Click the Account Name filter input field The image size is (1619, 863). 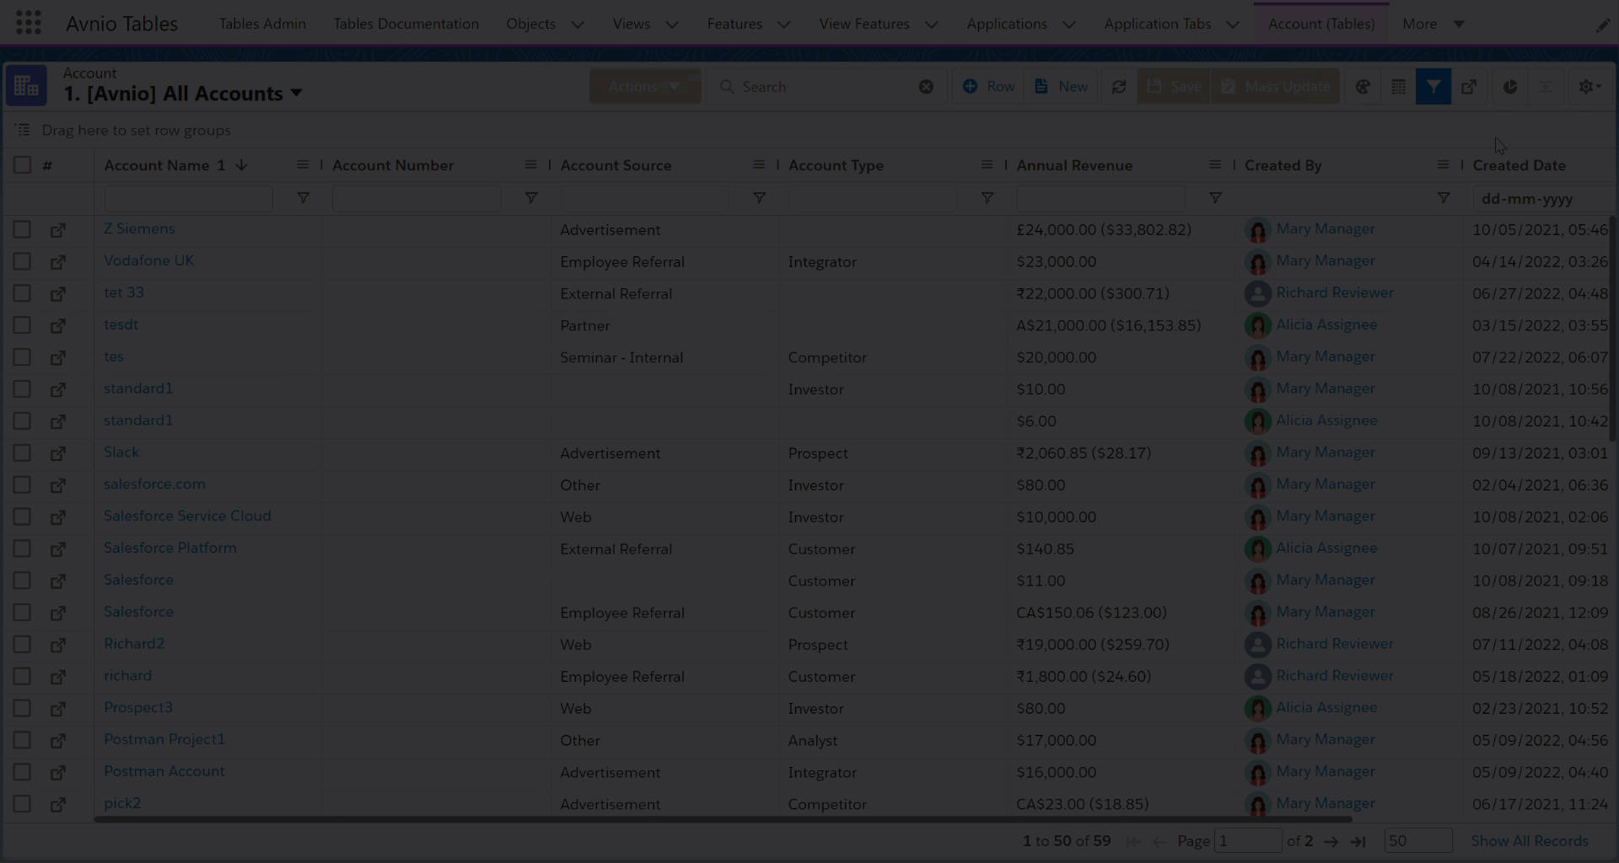point(188,198)
